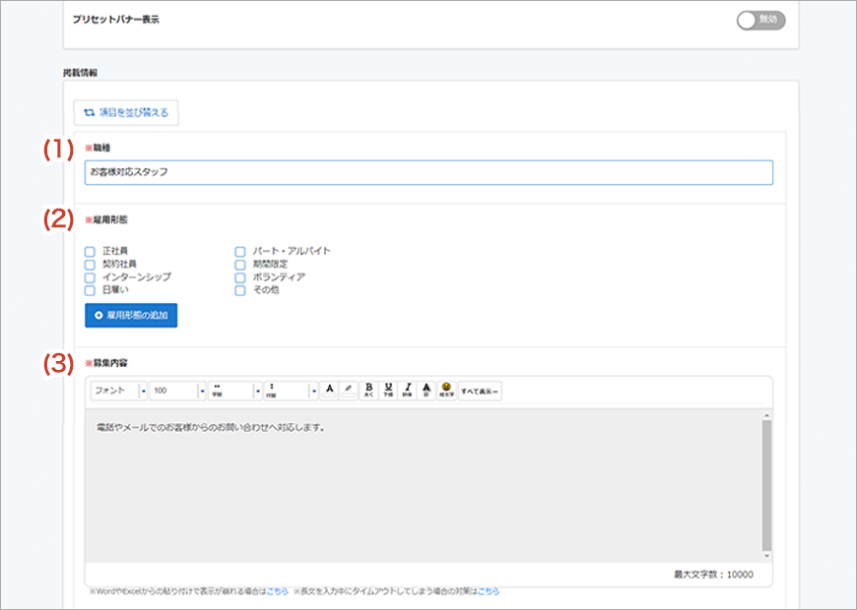Check the パート・アルバイト checkbox

pos(240,251)
